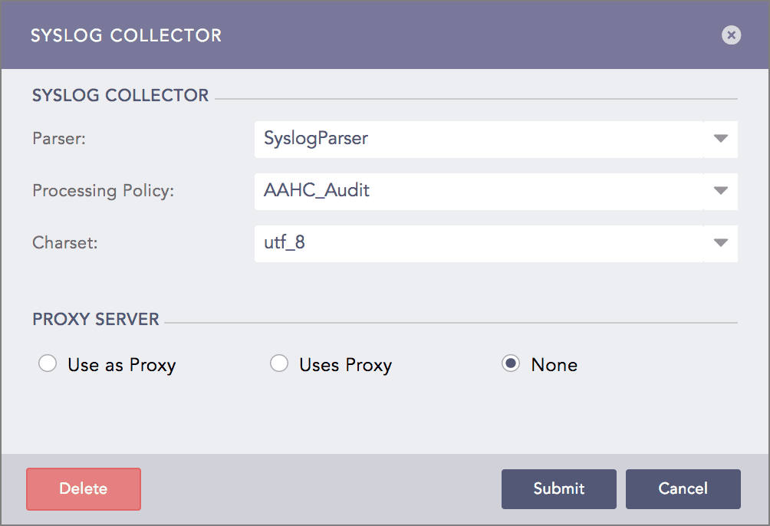Cancel the Syslog Collector changes
The height and width of the screenshot is (526, 770).
[x=683, y=488]
